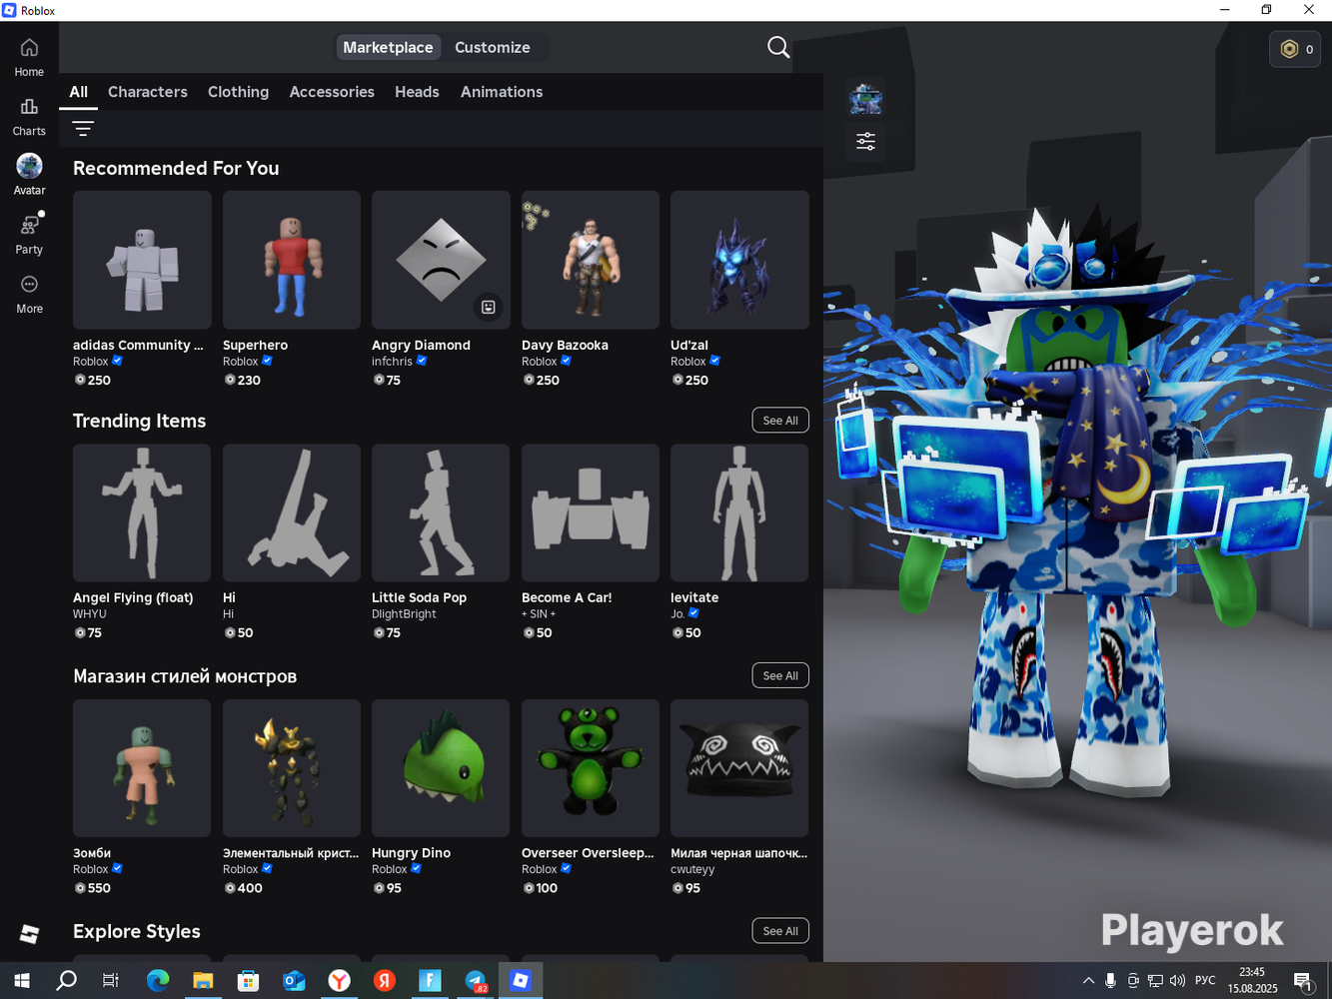The height and width of the screenshot is (999, 1332).
Task: Open the notification center icon
Action: coord(1303,981)
